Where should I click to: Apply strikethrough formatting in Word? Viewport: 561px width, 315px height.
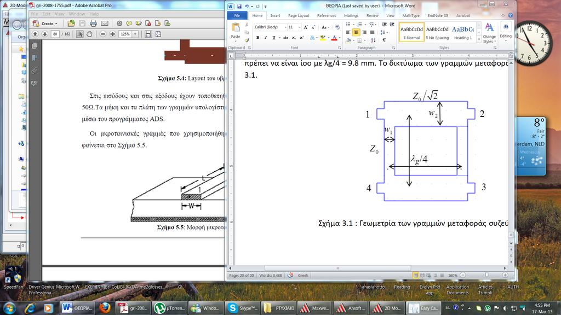tap(285, 38)
